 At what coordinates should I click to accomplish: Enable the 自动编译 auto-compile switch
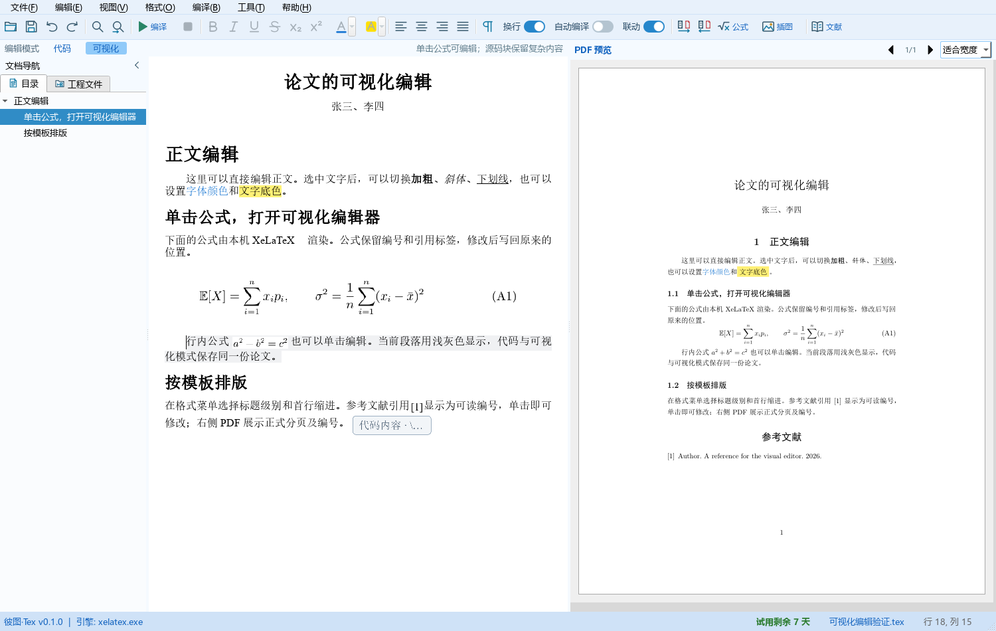[x=603, y=27]
